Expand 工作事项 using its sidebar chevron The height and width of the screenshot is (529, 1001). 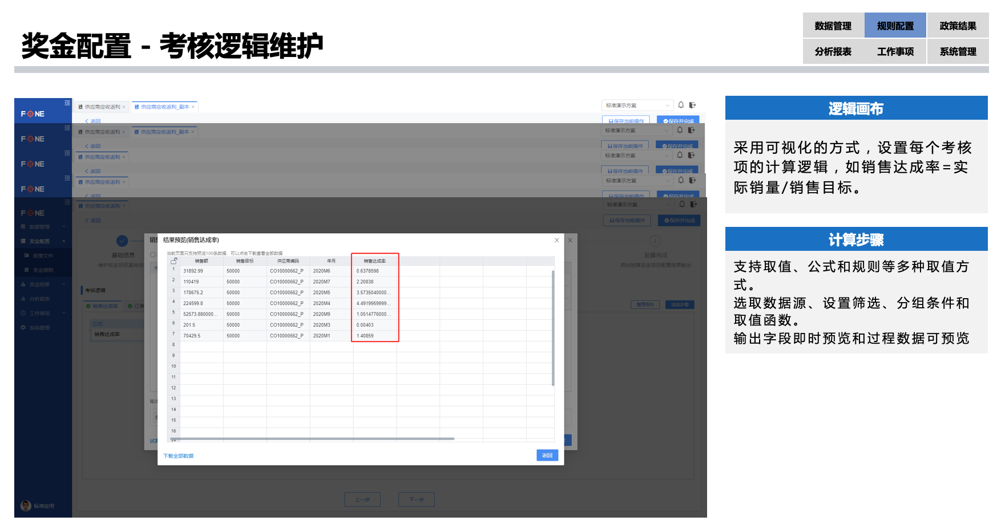(64, 313)
